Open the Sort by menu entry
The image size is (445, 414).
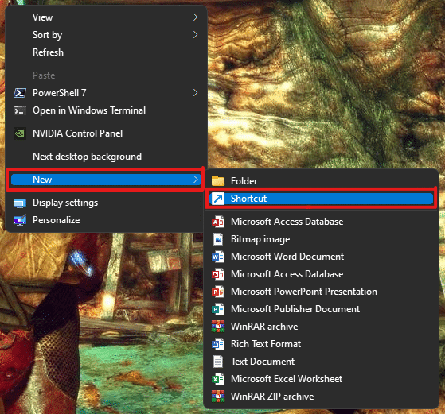tap(106, 35)
